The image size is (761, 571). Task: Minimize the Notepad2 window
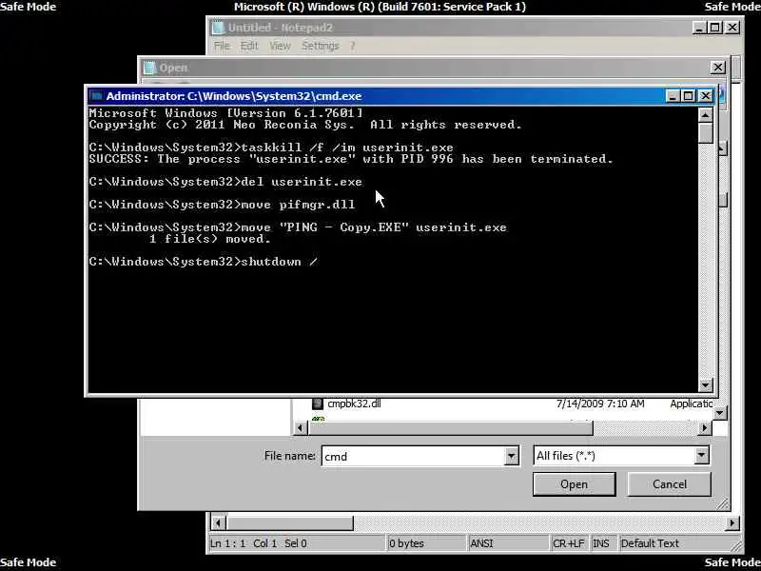pyautogui.click(x=699, y=28)
